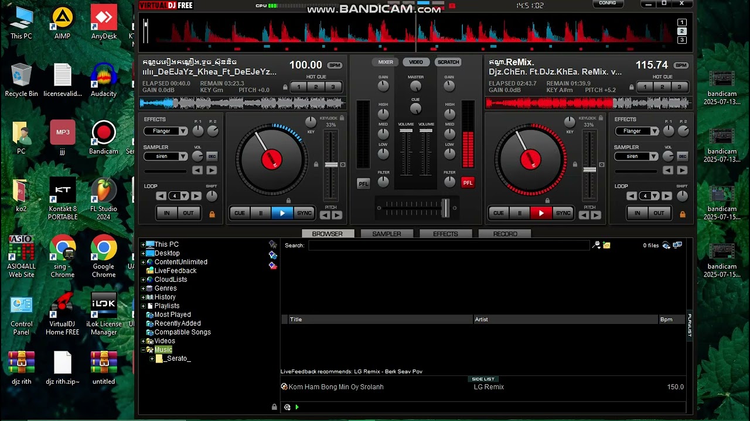
Task: Switch to the EFFECTS tab
Action: point(445,234)
